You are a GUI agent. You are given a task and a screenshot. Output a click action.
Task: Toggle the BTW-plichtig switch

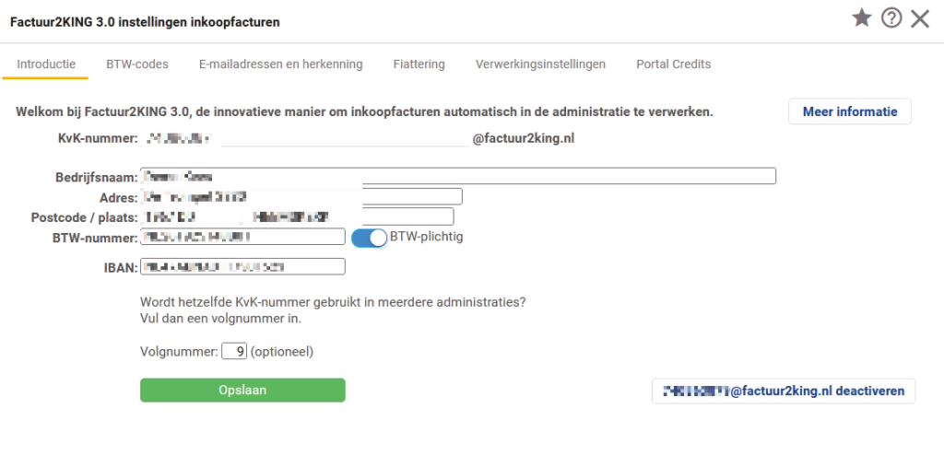click(x=370, y=238)
